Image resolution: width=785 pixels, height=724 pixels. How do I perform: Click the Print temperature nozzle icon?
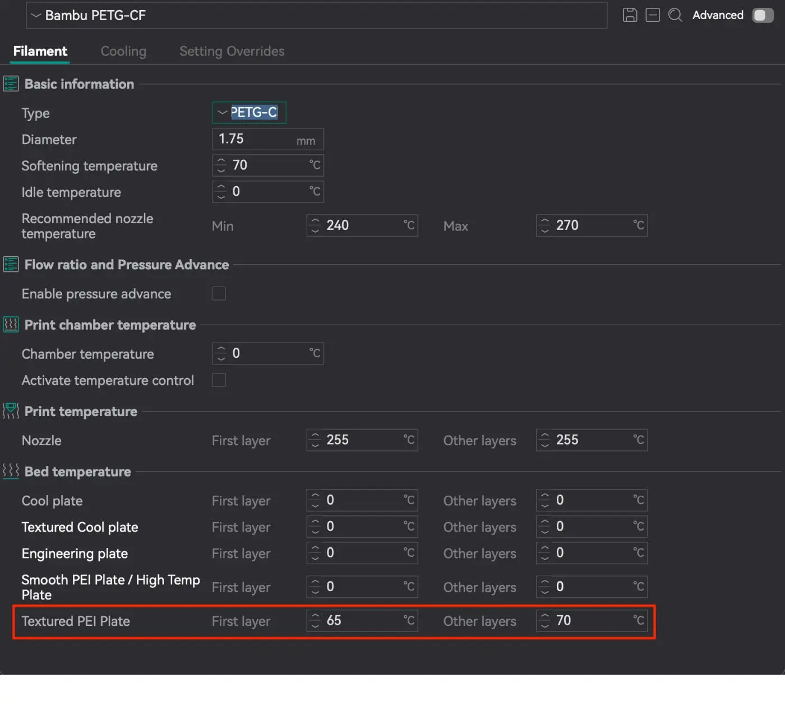pyautogui.click(x=11, y=411)
